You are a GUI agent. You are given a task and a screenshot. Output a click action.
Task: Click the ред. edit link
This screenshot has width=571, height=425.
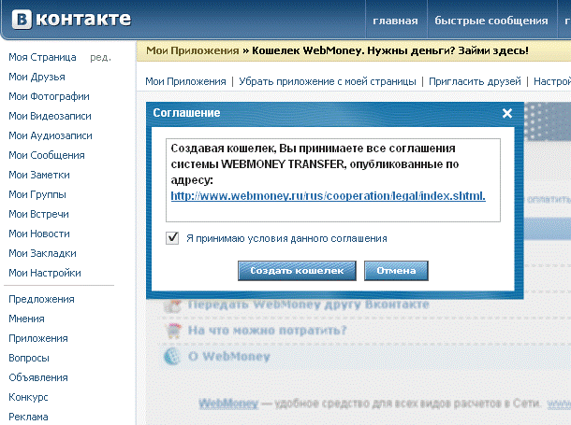point(100,57)
